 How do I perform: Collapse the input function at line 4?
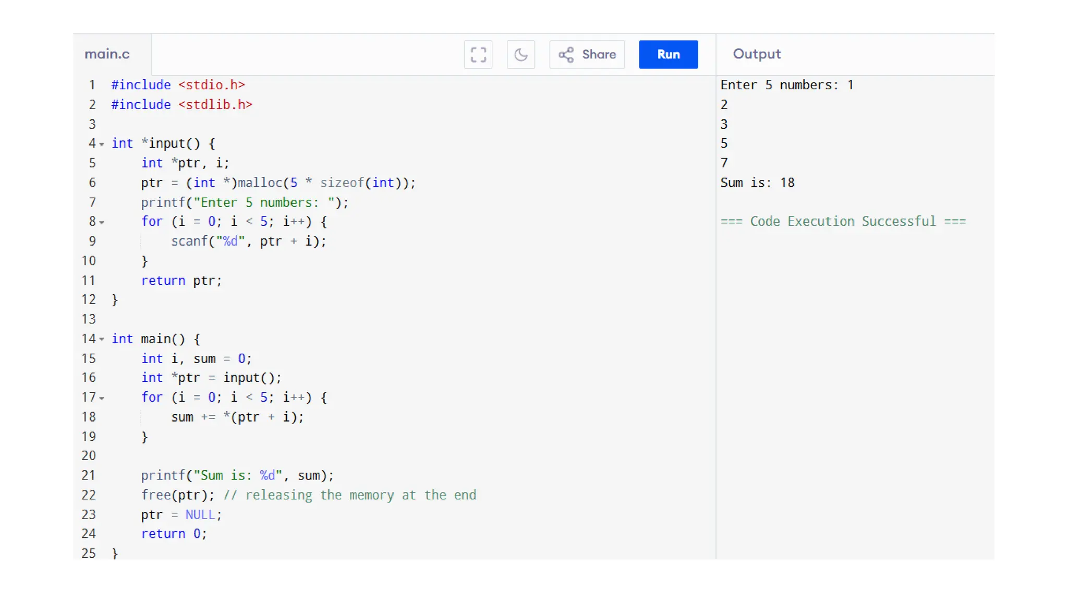(x=102, y=145)
